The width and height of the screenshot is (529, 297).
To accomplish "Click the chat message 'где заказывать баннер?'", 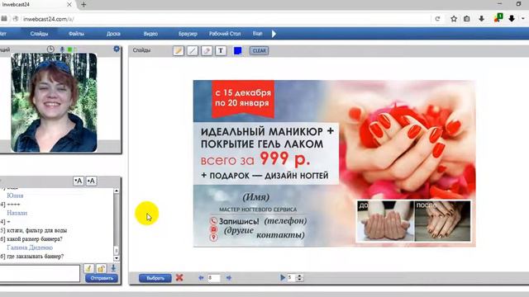I will [x=35, y=257].
